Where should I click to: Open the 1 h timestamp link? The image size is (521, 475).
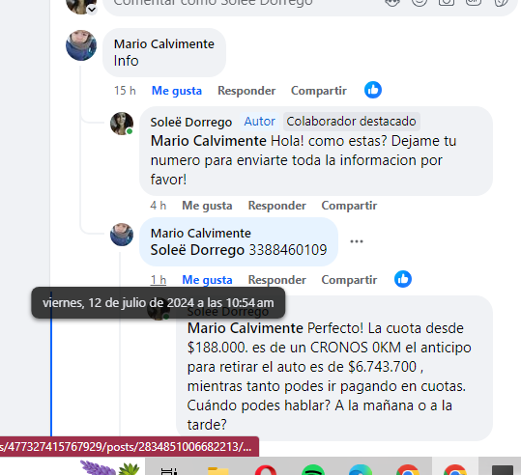(159, 280)
